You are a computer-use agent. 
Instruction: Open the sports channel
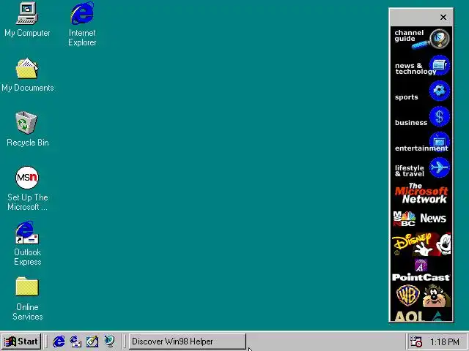[421, 91]
